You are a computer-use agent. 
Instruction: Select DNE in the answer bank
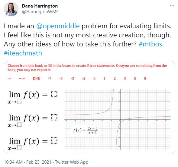tap(36, 78)
